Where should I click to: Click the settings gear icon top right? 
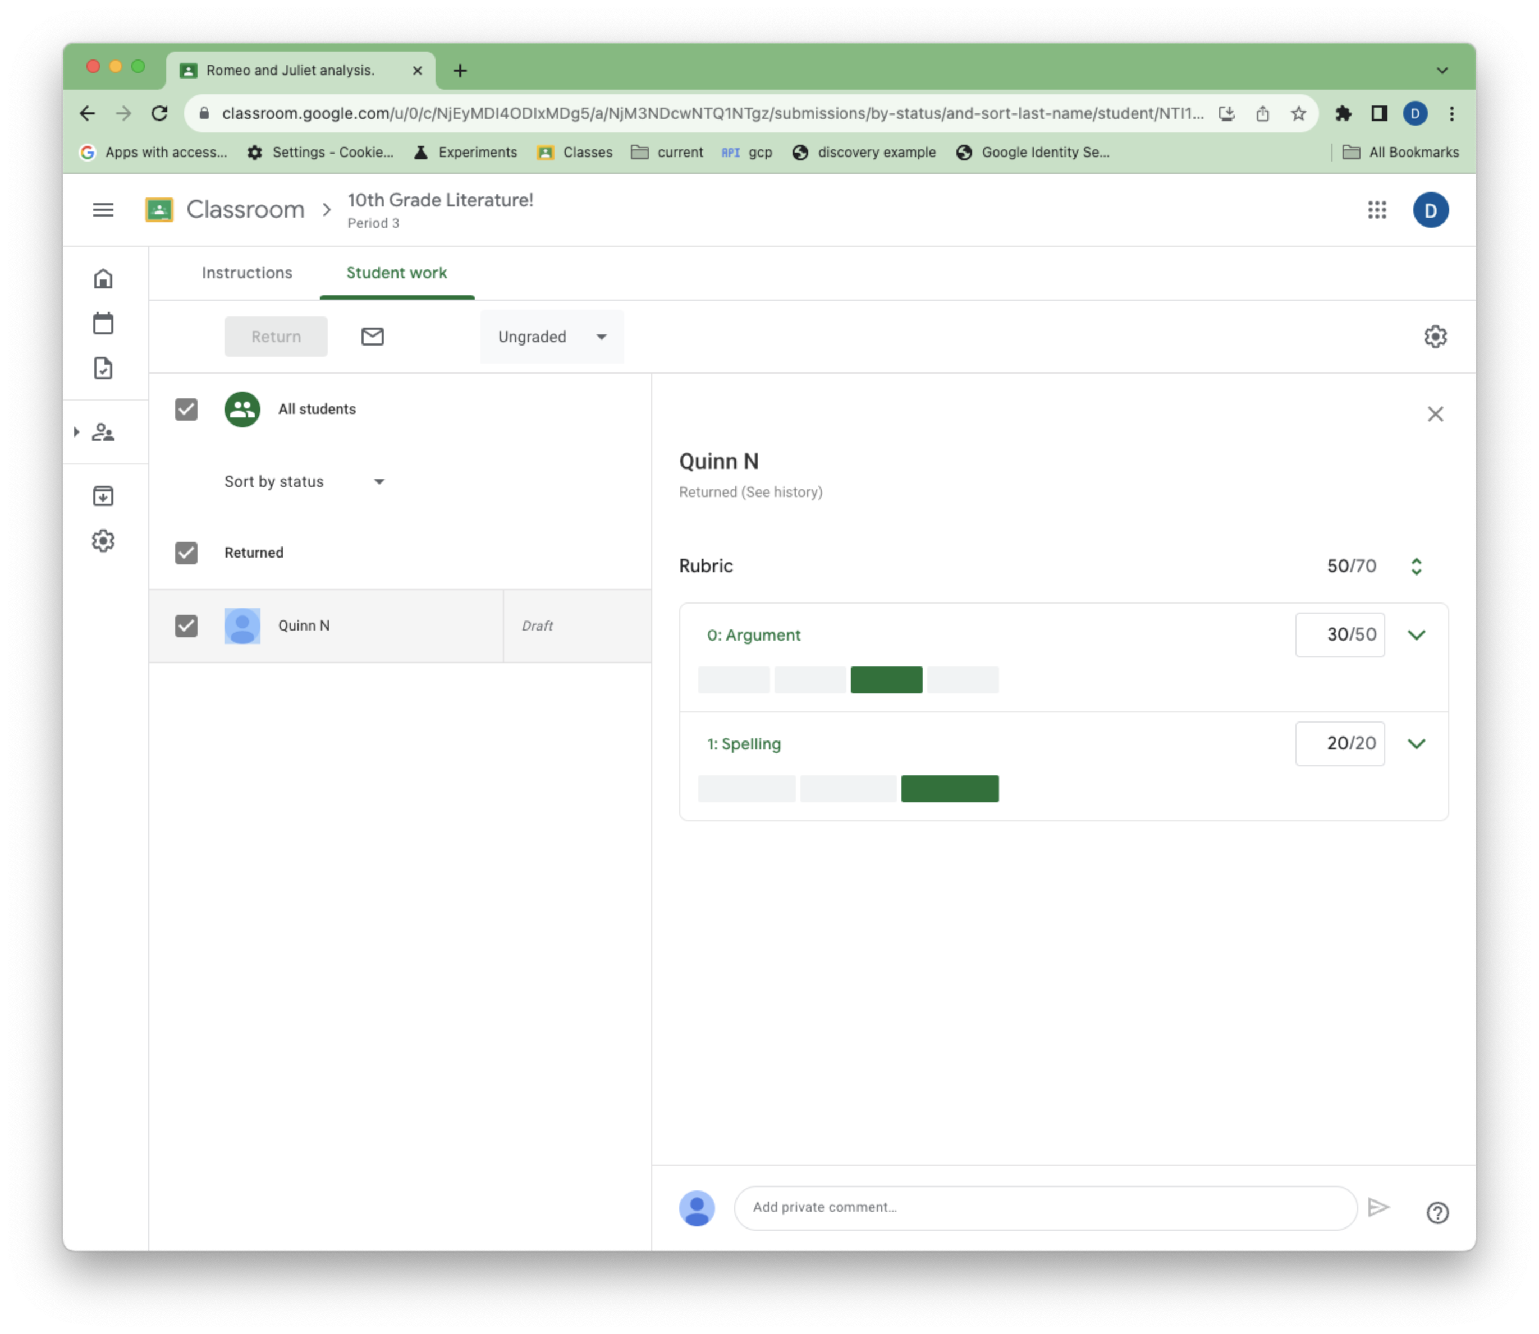(x=1436, y=336)
